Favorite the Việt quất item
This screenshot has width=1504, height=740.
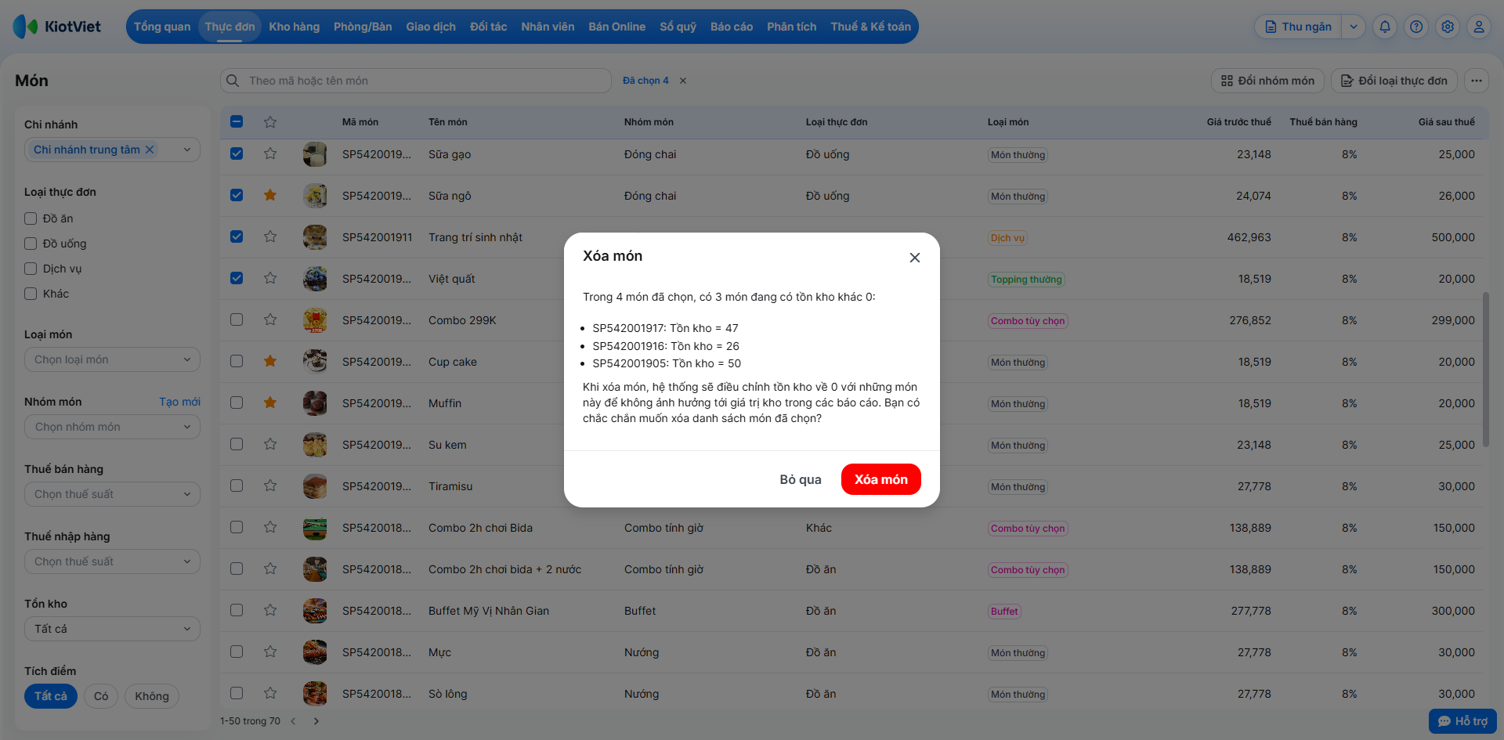pos(270,278)
